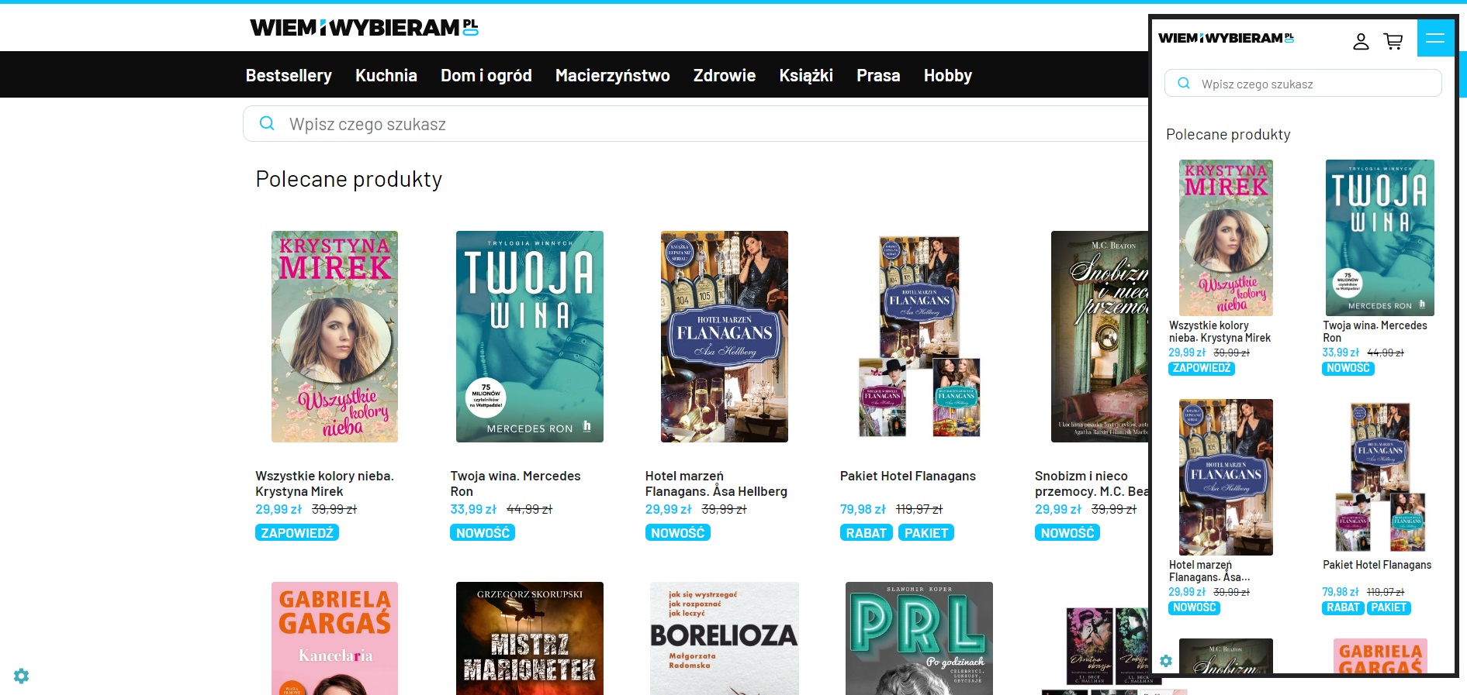Click the magnifier icon in mobile preview search
1467x695 pixels.
pos(1184,83)
